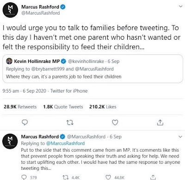Screen dimensions: 185x180
Task: View the 1.8K Quote Tweets list
Action: point(63,107)
